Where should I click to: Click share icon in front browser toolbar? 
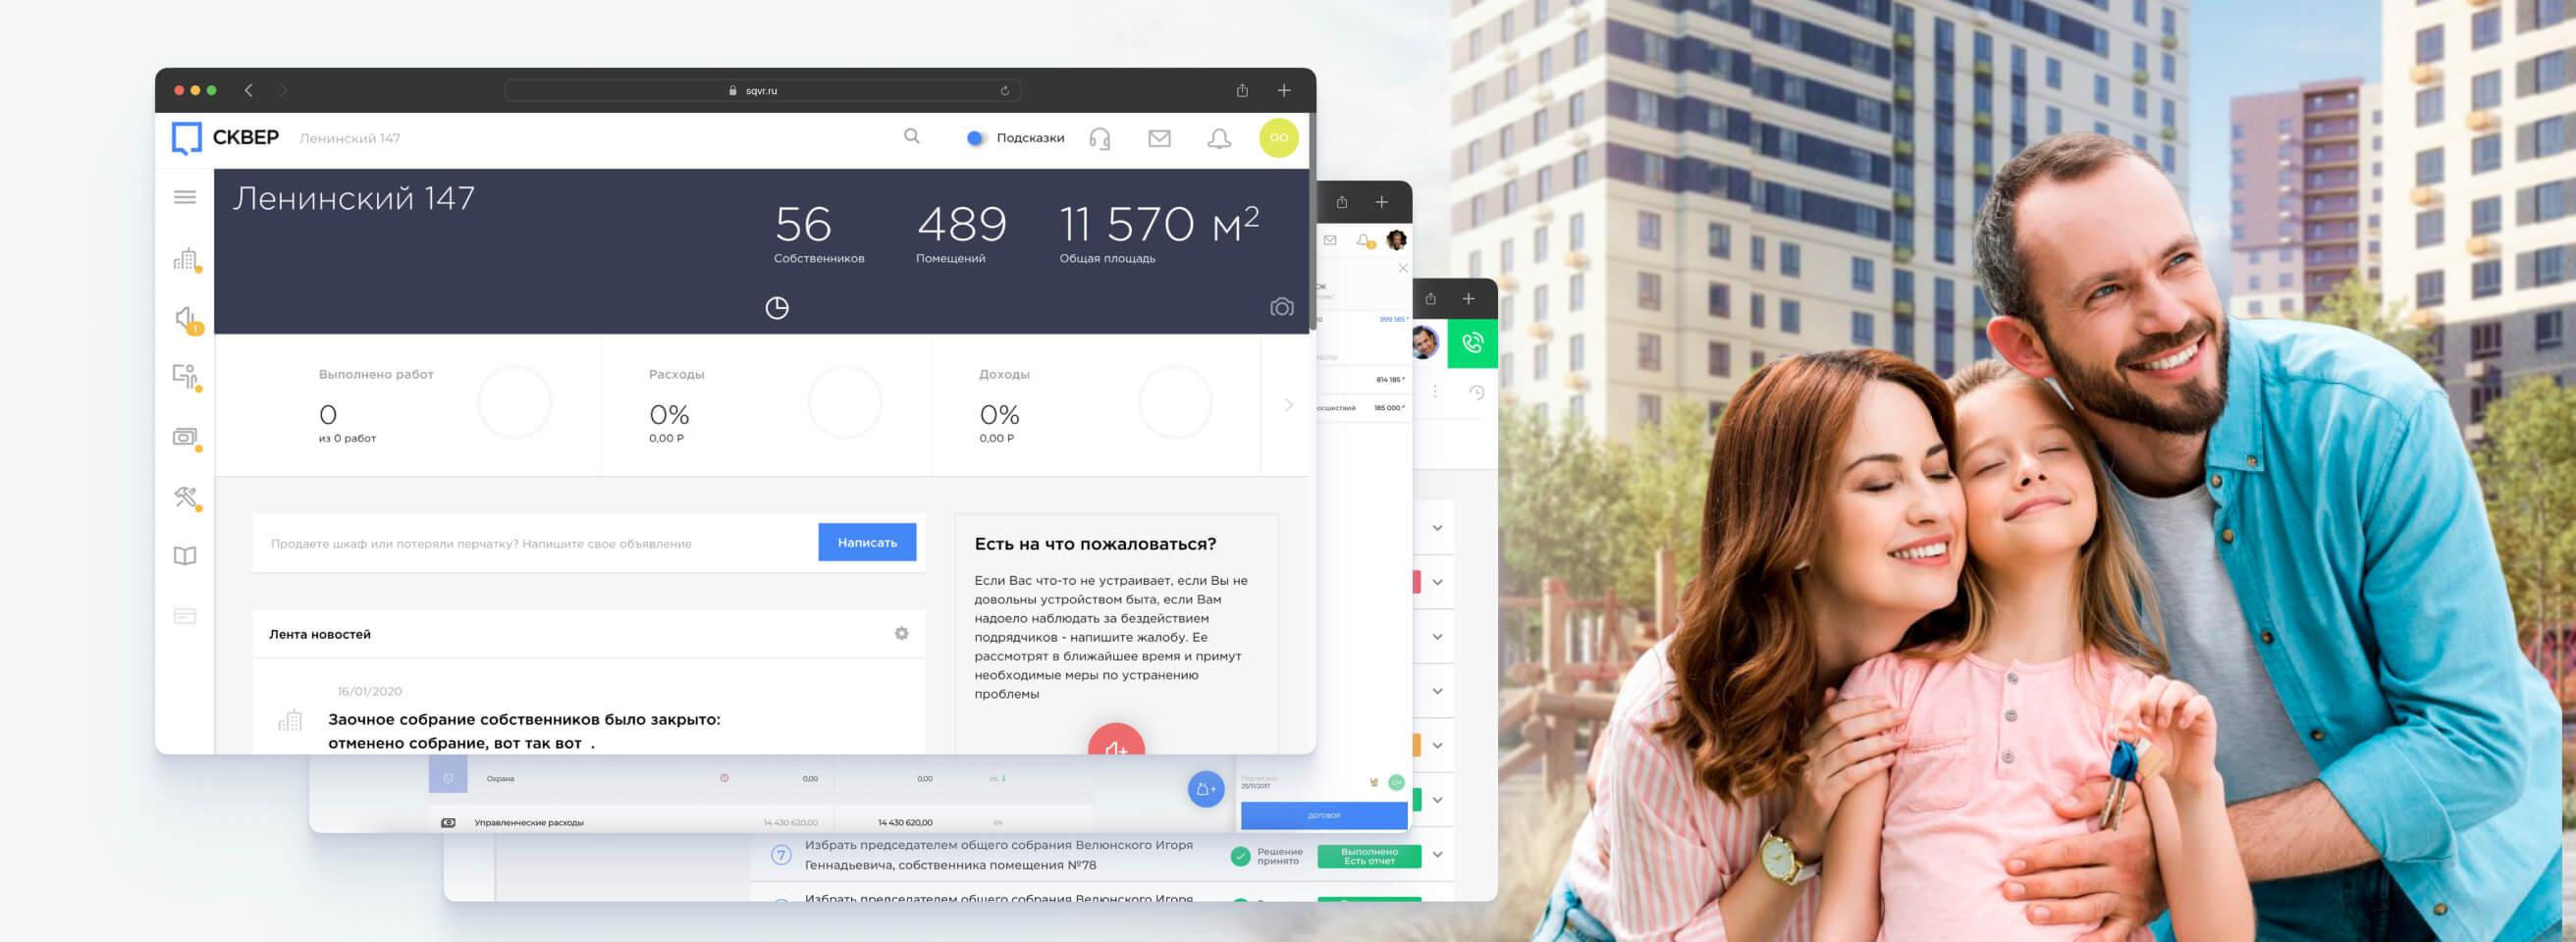pos(1242,90)
